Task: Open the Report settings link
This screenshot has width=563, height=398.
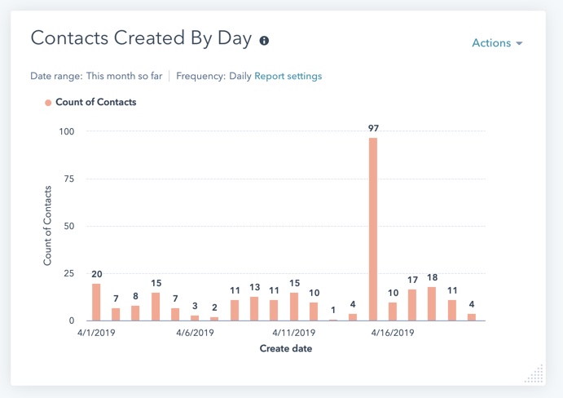Action: tap(288, 76)
